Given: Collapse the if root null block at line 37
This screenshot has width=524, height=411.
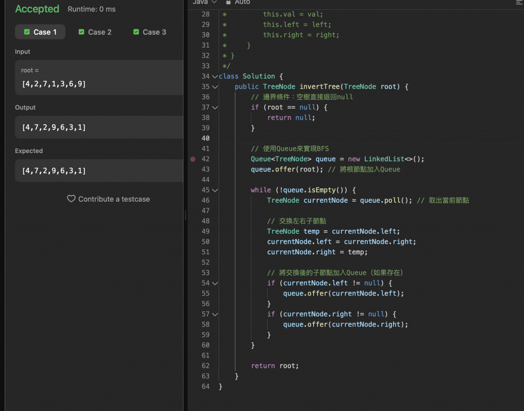Looking at the screenshot, I should point(215,107).
